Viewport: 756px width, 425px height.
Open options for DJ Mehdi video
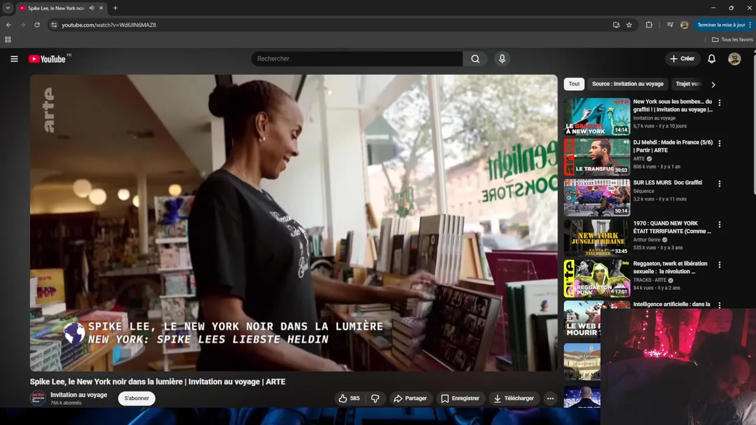point(719,143)
